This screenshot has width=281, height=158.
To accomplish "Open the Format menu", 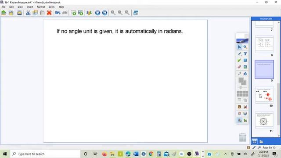I will pos(41,7).
